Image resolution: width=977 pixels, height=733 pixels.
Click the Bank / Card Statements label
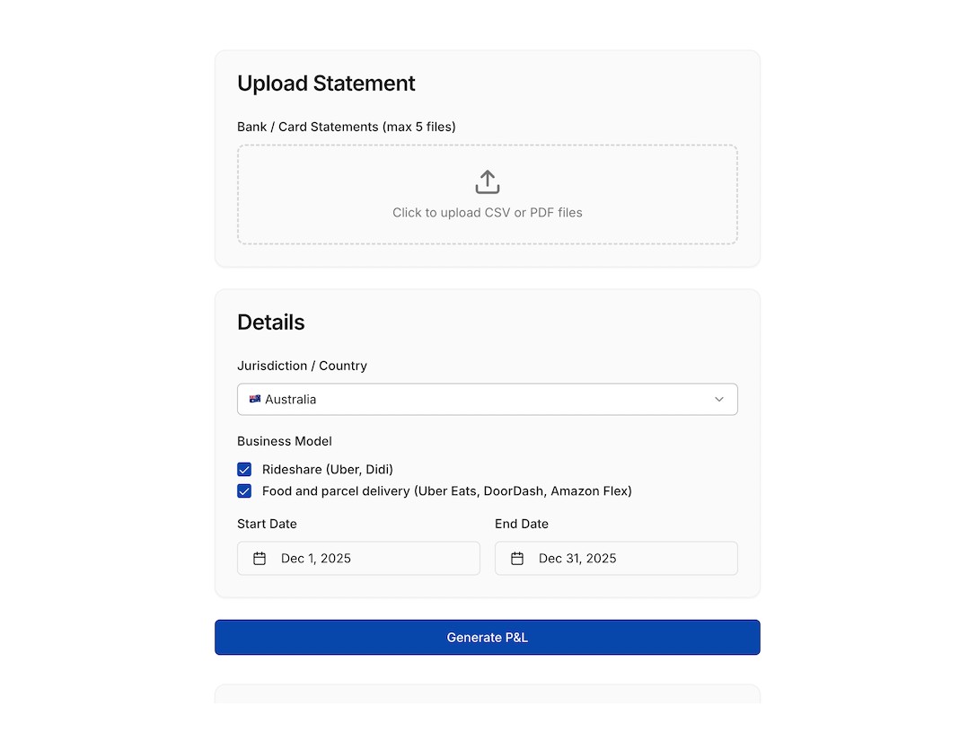click(346, 127)
